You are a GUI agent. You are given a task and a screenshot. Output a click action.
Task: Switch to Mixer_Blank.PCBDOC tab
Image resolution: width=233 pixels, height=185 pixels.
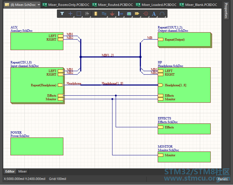tap(198, 5)
